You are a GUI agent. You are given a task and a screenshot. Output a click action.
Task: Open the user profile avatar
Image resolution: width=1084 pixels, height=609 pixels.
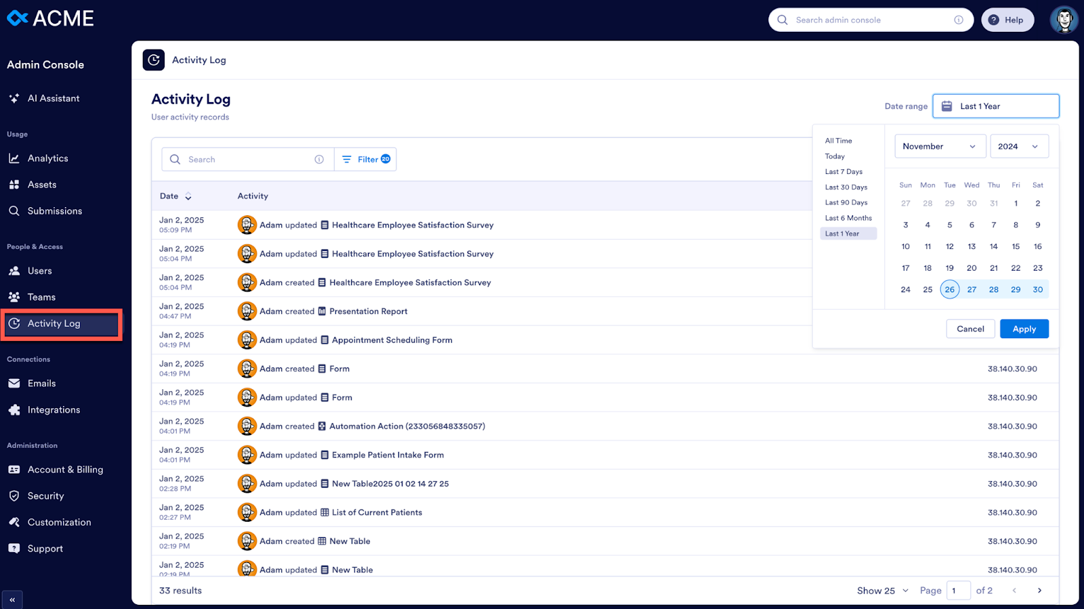(1064, 20)
